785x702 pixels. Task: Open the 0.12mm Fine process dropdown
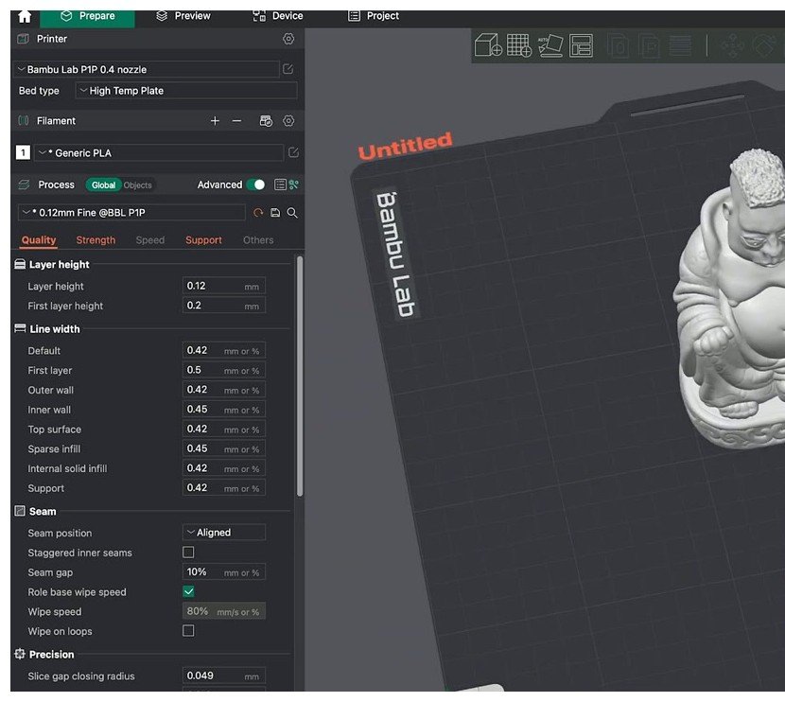point(131,213)
